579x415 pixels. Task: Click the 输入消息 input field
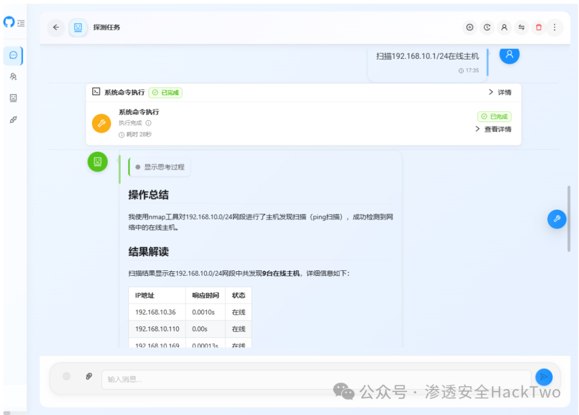click(214, 378)
